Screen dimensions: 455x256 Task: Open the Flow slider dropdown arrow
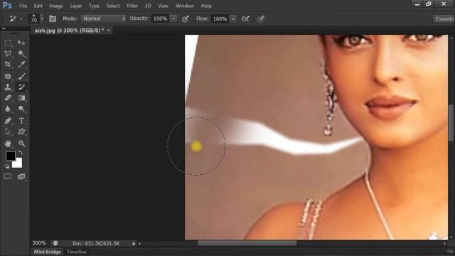233,19
